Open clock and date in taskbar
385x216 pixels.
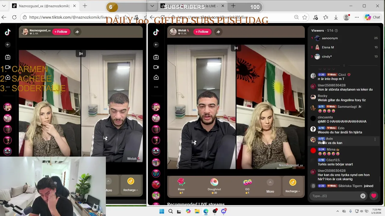click(x=376, y=211)
